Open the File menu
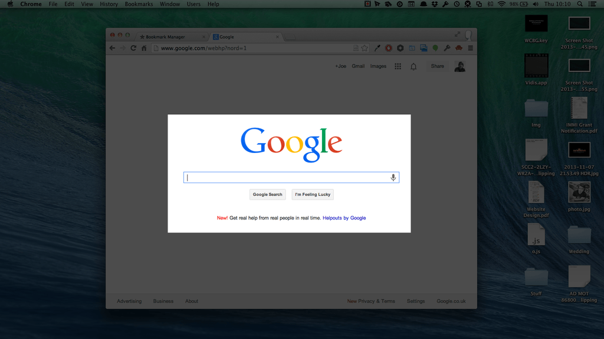This screenshot has height=339, width=604. click(52, 4)
